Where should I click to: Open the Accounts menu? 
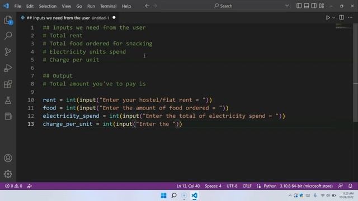8,158
